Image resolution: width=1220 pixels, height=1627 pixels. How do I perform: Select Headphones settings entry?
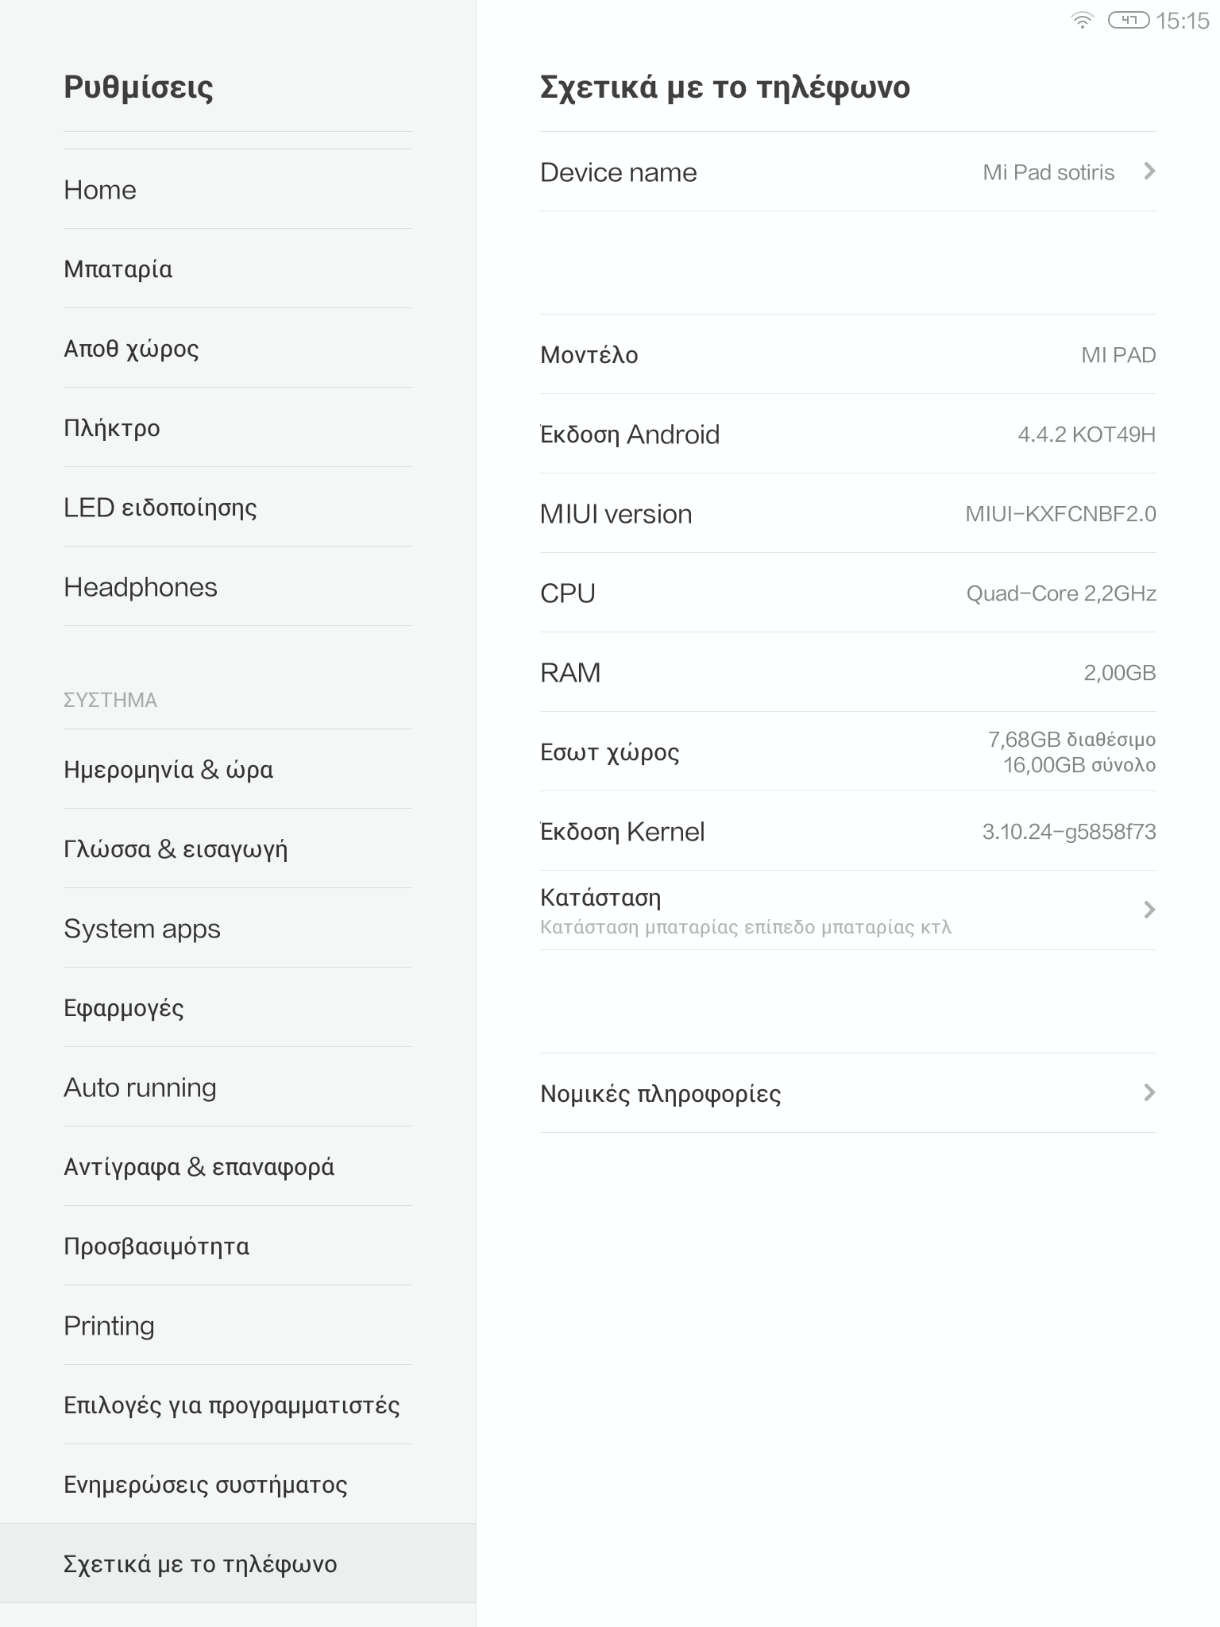click(x=237, y=587)
